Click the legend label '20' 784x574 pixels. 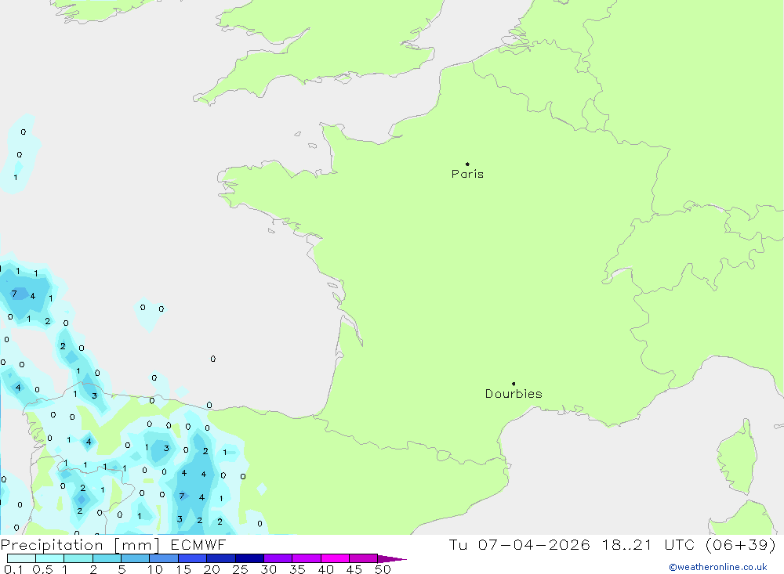click(212, 569)
